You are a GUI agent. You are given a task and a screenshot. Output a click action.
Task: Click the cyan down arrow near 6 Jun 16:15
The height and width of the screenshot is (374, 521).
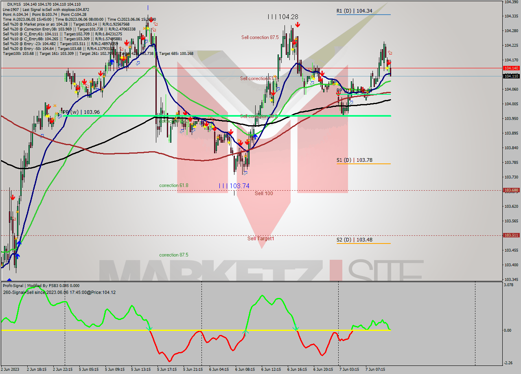[x=296, y=328]
